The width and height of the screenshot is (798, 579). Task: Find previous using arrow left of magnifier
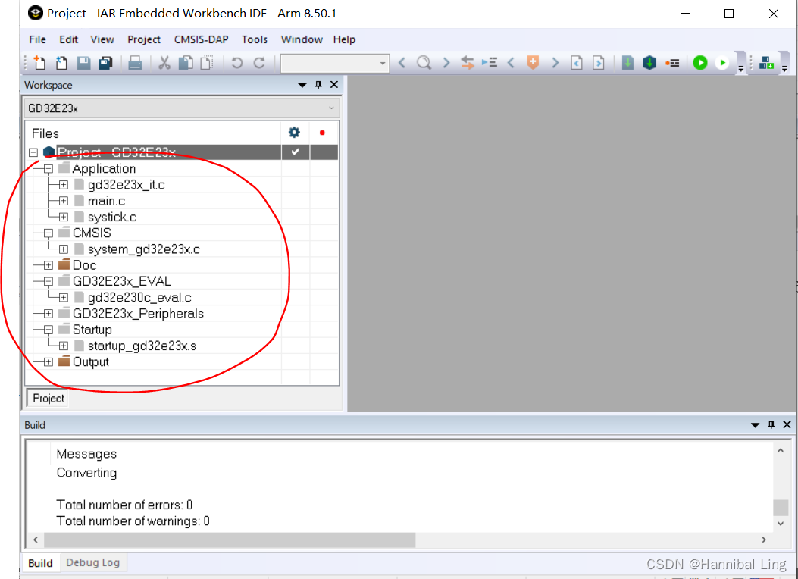[402, 63]
